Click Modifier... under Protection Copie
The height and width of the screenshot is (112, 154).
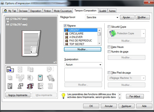click(x=127, y=41)
